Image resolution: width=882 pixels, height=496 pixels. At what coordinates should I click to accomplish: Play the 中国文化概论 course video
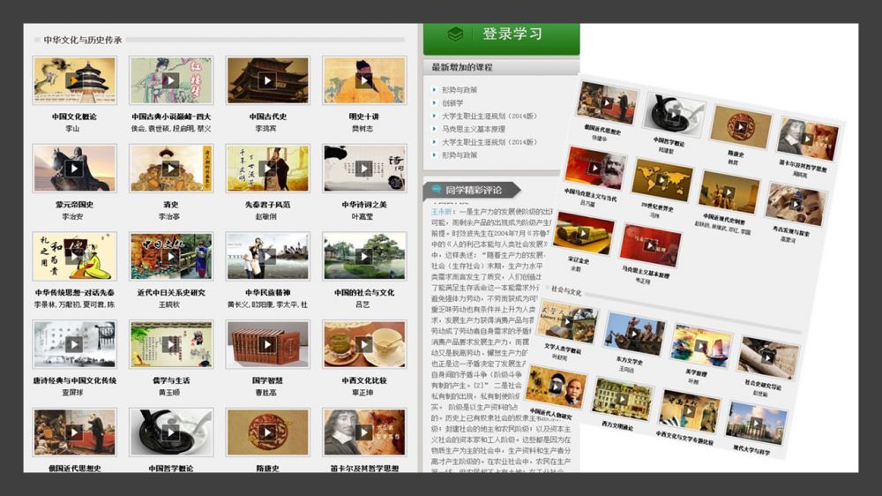pos(74,80)
